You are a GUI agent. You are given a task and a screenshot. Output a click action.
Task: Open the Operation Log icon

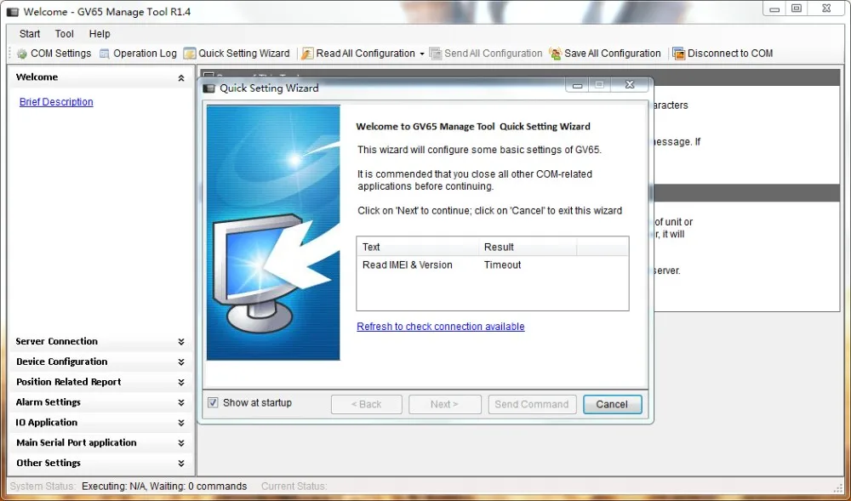click(x=104, y=54)
